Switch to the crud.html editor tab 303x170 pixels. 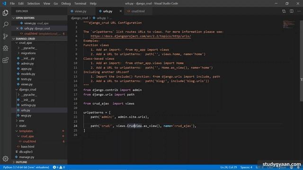pos(138,11)
